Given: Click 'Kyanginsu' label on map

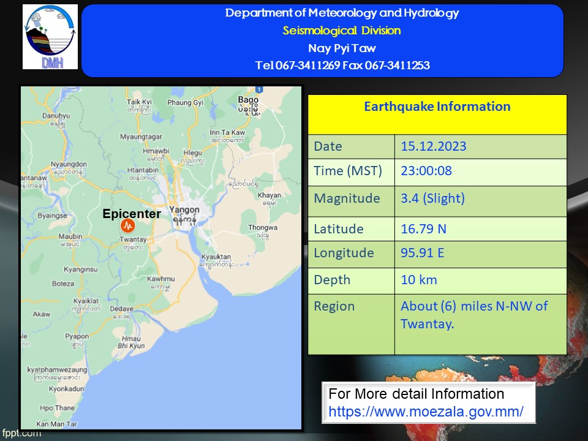Looking at the screenshot, I should tap(81, 269).
